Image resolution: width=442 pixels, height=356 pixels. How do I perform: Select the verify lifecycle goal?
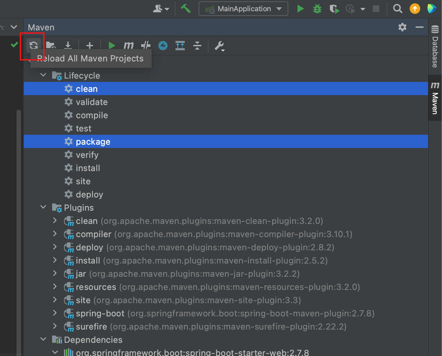coord(226,155)
